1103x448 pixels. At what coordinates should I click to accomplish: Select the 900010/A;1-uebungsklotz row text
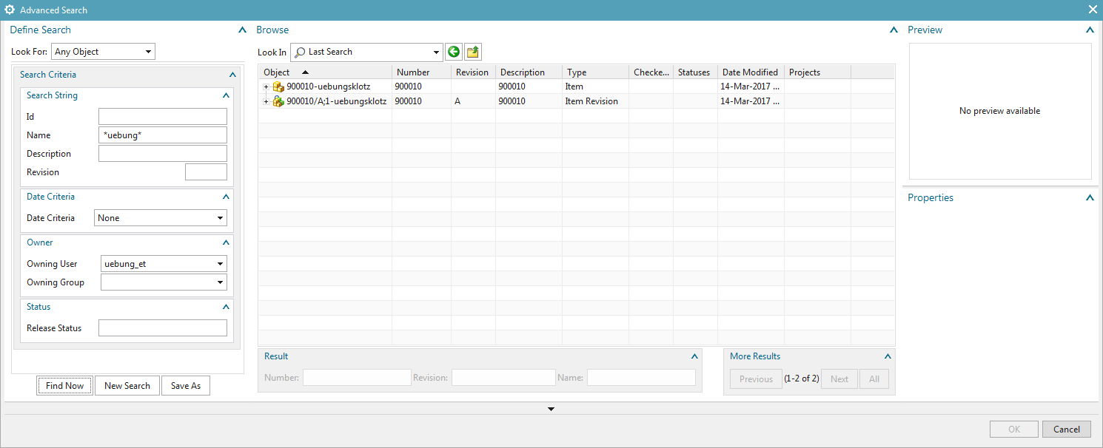337,101
